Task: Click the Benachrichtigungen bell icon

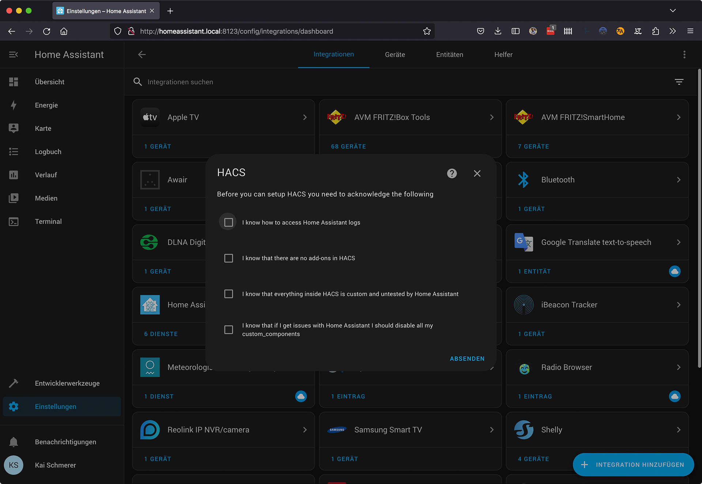Action: tap(14, 442)
